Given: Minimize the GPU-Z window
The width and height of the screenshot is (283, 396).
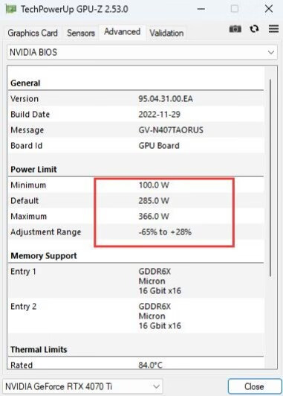Looking at the screenshot, I should click(x=201, y=9).
